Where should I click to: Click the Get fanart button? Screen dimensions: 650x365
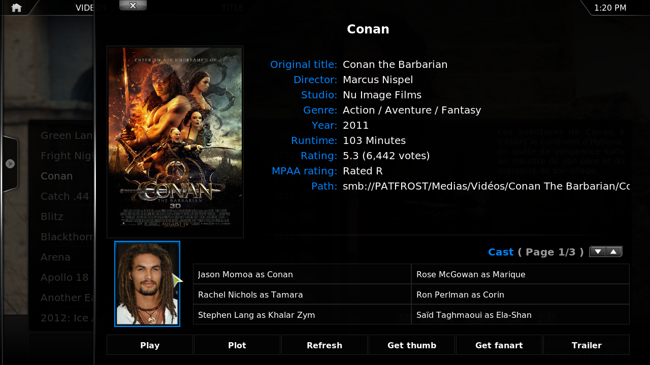[499, 345]
